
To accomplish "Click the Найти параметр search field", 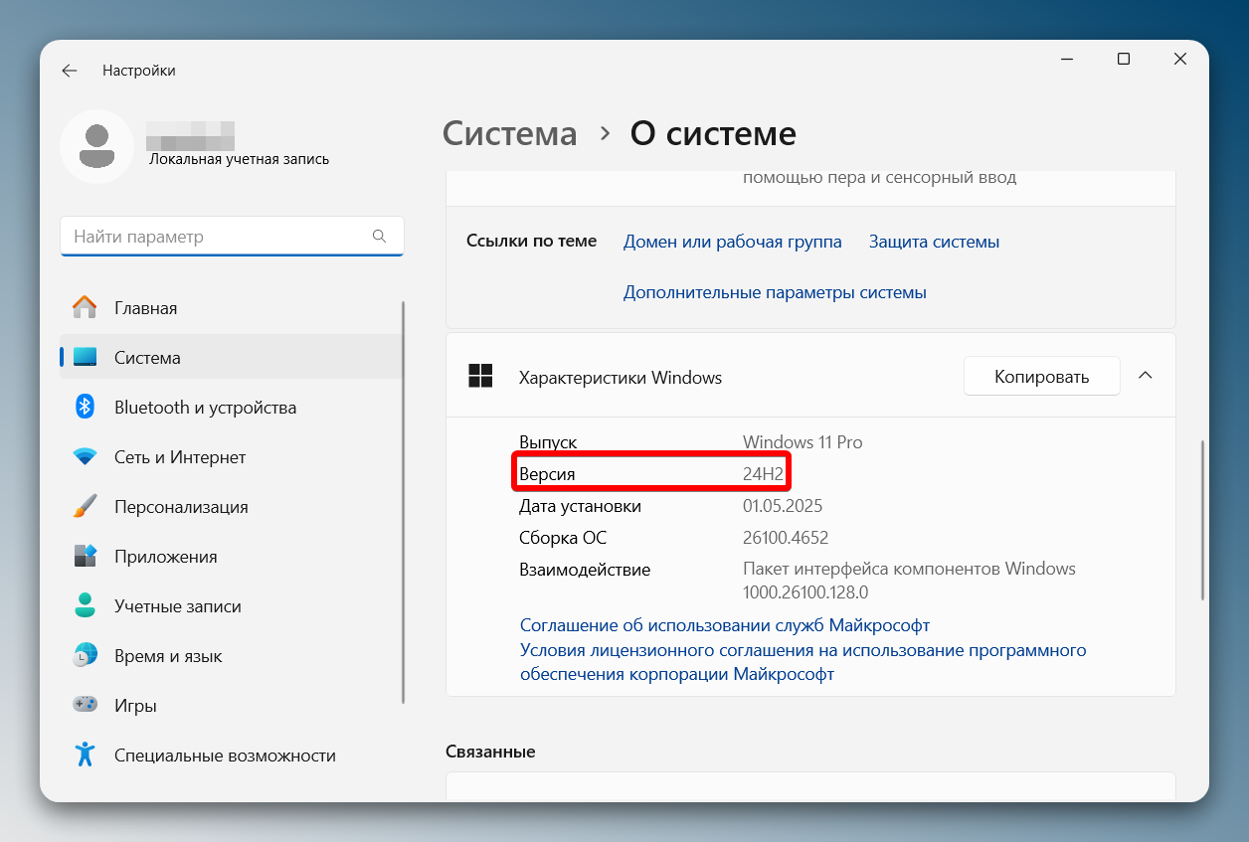I will tap(232, 236).
